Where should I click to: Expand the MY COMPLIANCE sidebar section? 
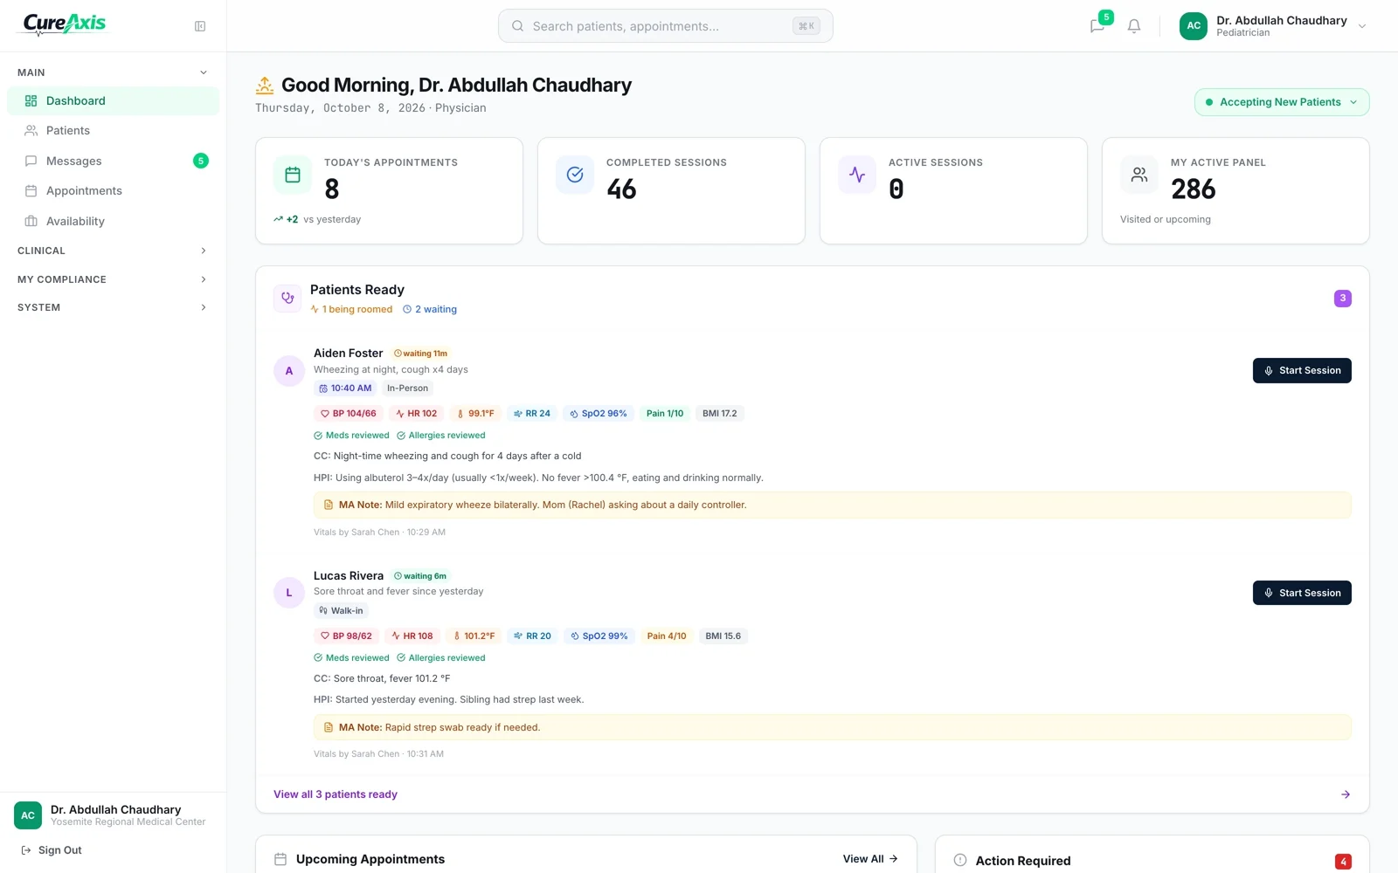pos(113,279)
